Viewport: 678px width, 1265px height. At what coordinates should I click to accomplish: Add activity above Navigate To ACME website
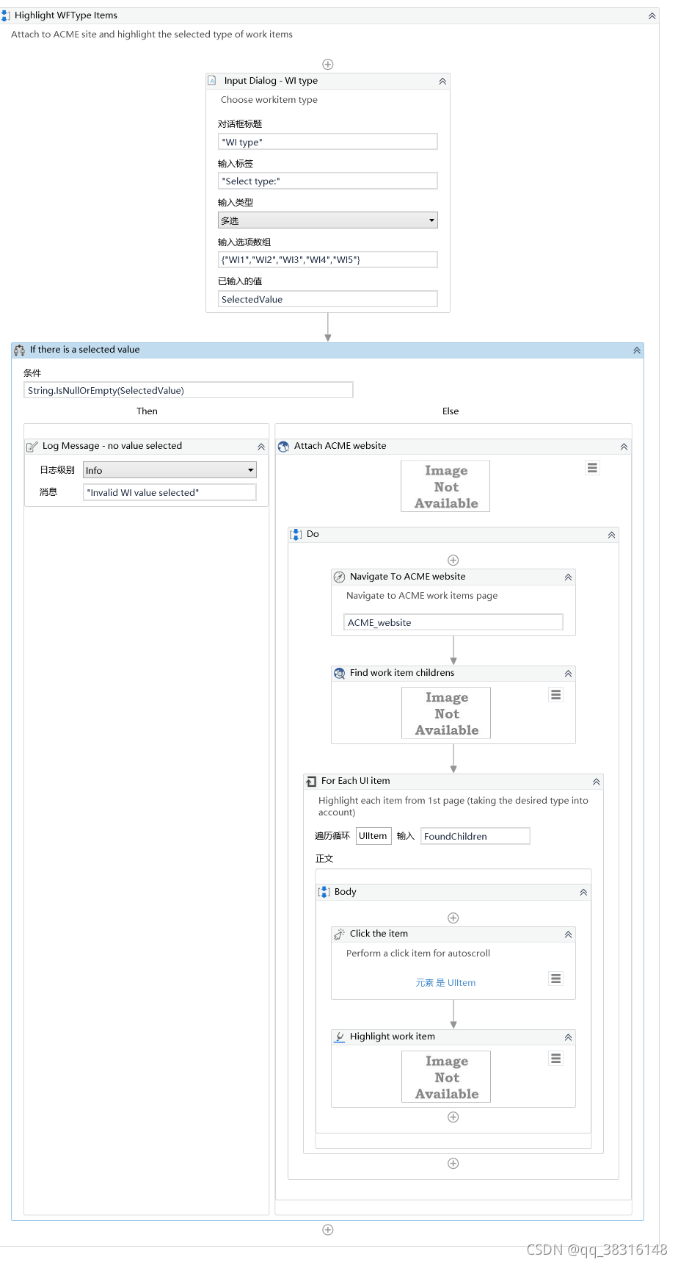(453, 561)
